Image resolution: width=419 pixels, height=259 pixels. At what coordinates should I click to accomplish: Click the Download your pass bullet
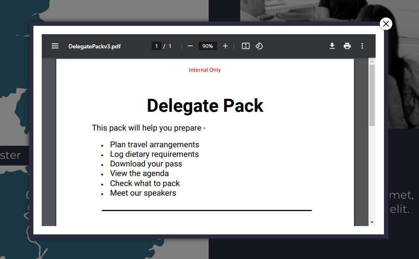[146, 164]
